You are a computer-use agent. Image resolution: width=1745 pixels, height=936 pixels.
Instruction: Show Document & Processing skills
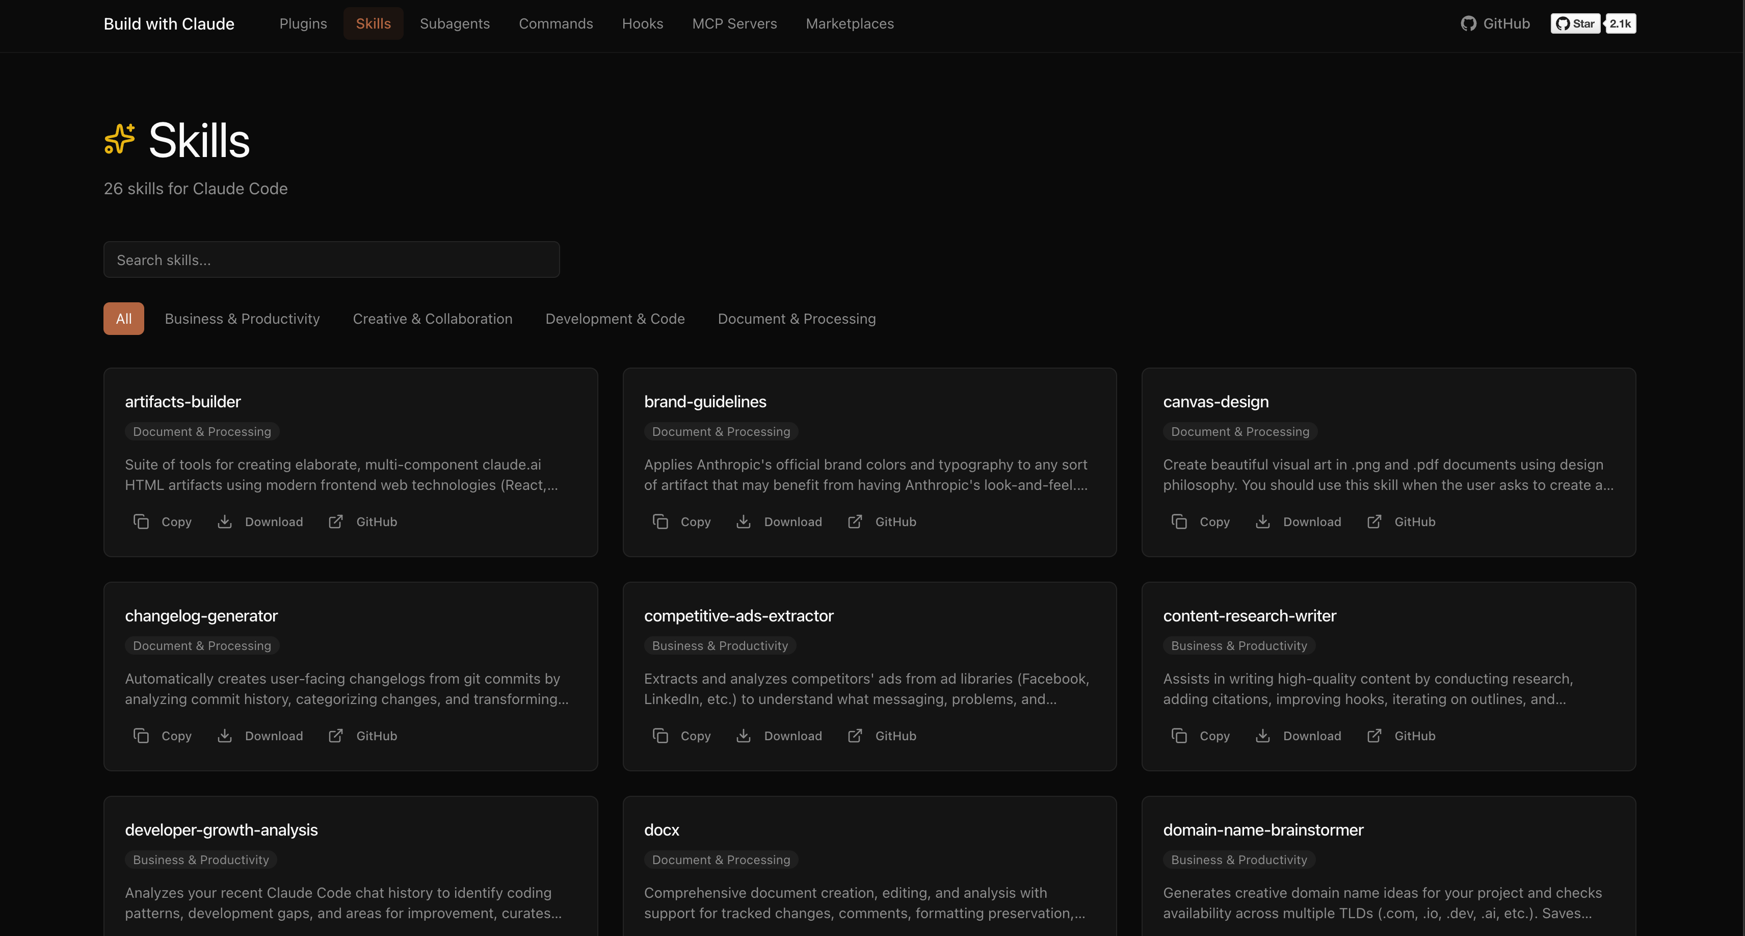[x=796, y=319]
